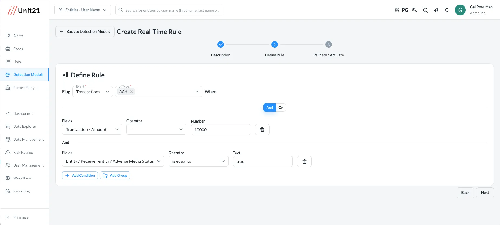Viewport: 500px width, 225px height.
Task: Click the Minimize sidebar arrow icon
Action: pos(8,217)
